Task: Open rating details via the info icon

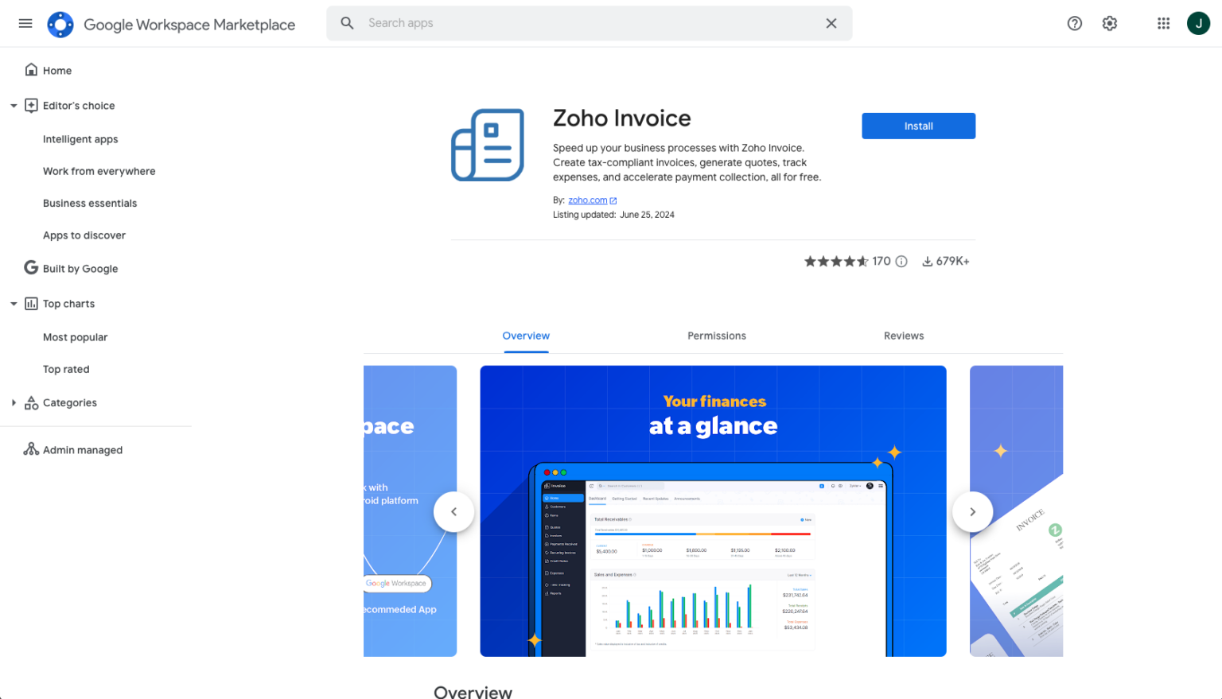Action: (901, 261)
